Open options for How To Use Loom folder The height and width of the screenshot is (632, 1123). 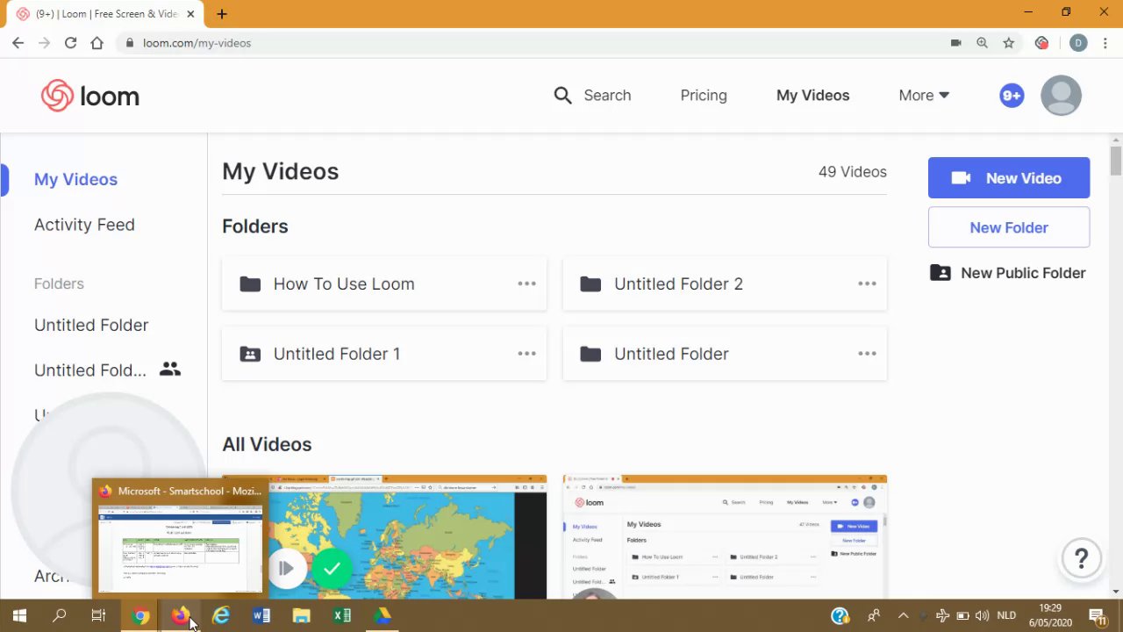click(x=526, y=284)
